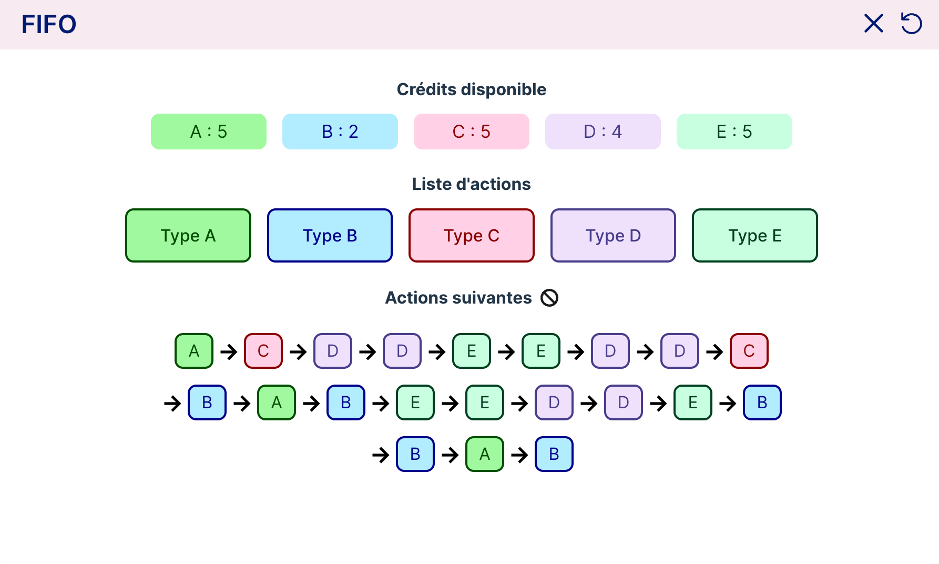Click the final B tile in the queue

(x=554, y=454)
